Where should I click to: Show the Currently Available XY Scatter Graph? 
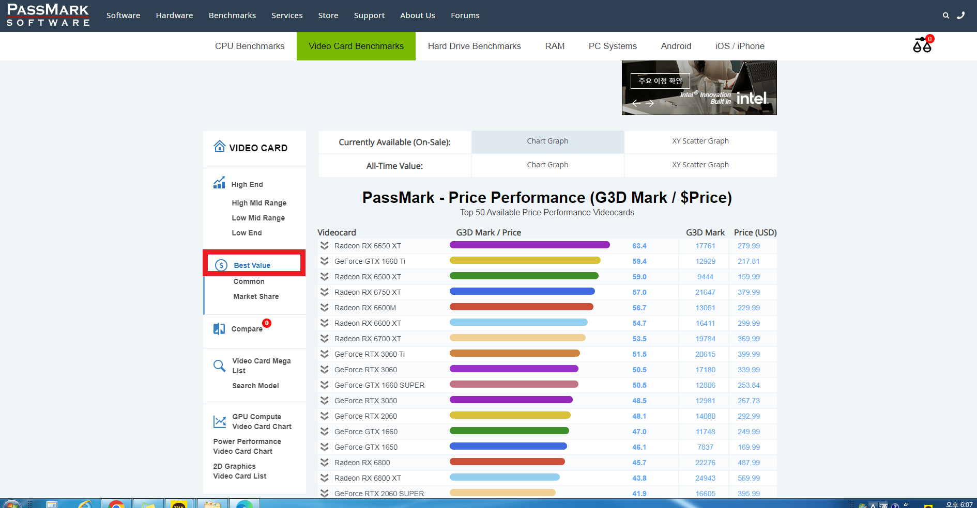(700, 141)
